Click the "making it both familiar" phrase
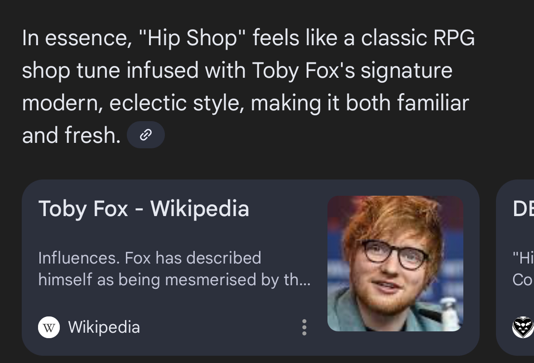The image size is (534, 363). pos(360,103)
